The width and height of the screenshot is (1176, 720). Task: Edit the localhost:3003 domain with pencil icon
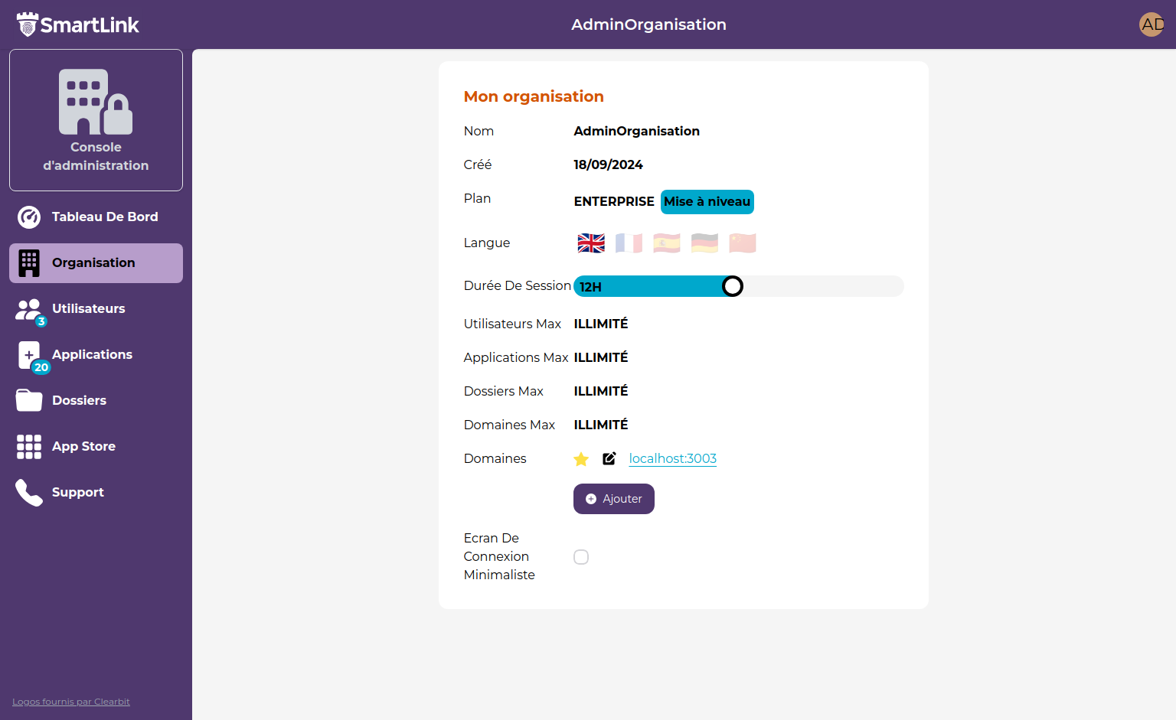tap(609, 458)
